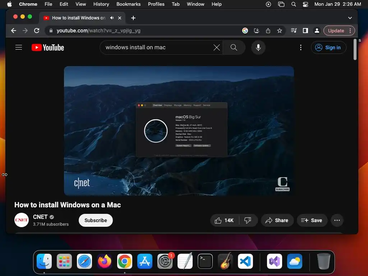Go back to the previous page

click(x=14, y=31)
